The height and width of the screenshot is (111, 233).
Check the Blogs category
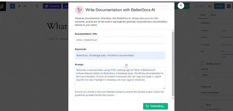[202, 105]
